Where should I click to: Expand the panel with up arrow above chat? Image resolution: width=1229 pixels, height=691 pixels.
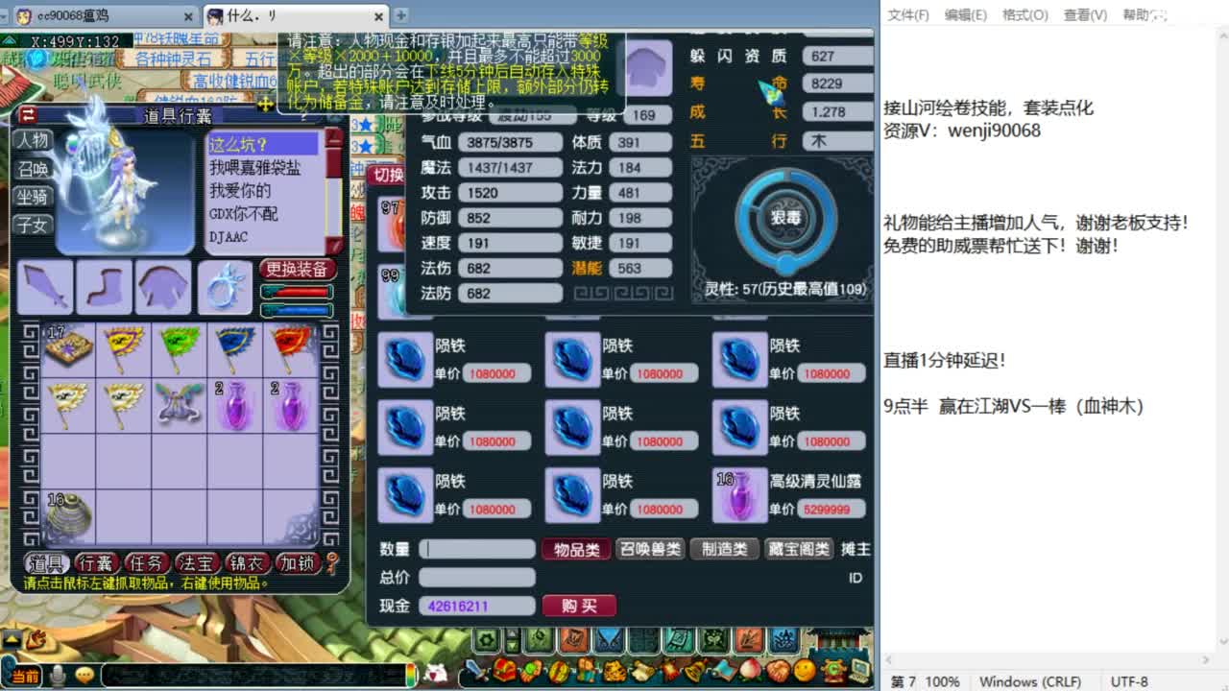(x=12, y=638)
